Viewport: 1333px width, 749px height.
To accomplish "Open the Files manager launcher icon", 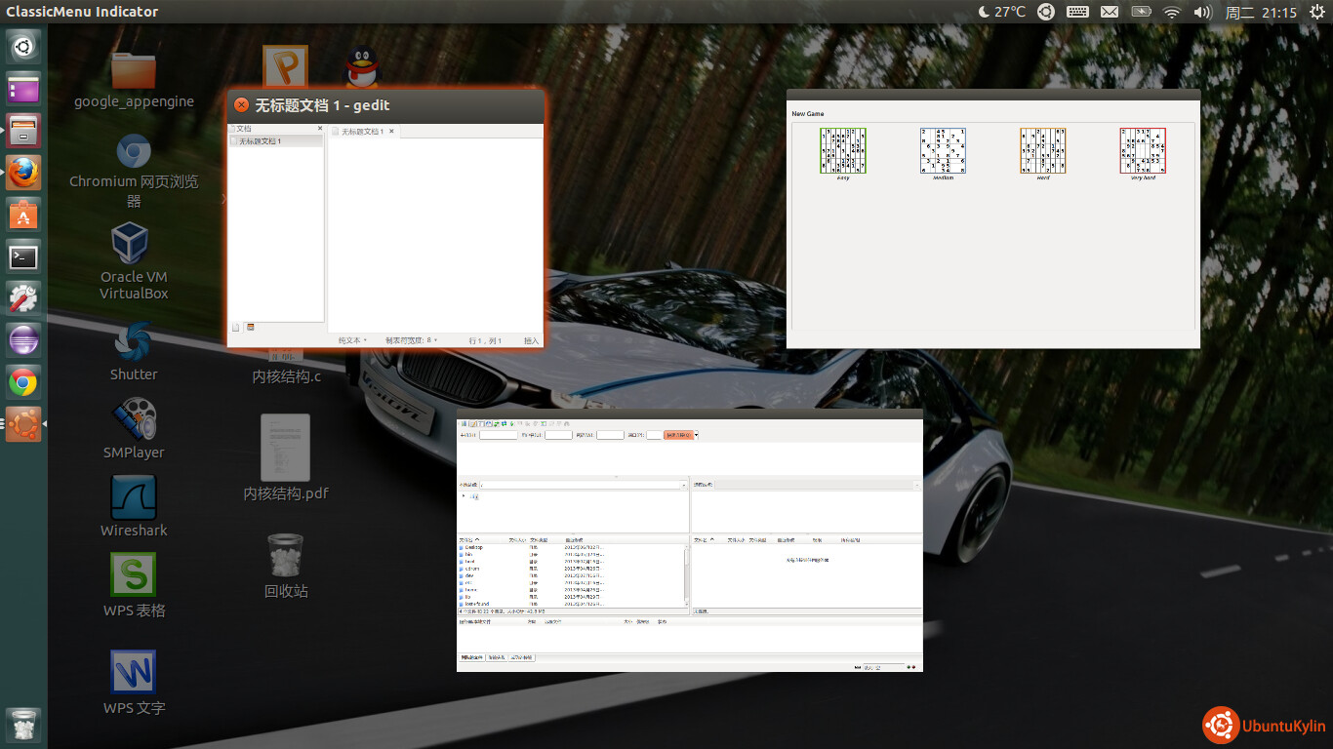I will coord(23,131).
